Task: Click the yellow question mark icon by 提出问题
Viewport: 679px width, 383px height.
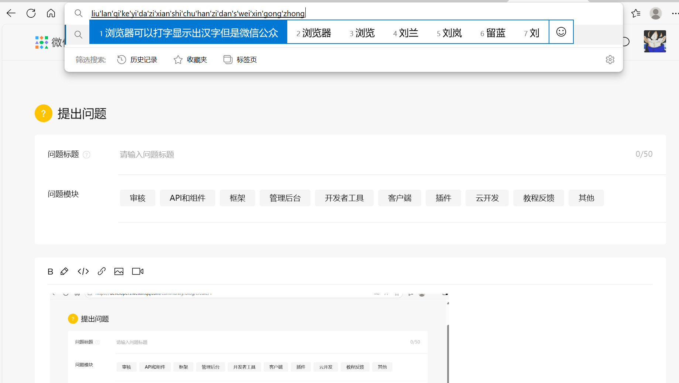Action: coord(44,113)
